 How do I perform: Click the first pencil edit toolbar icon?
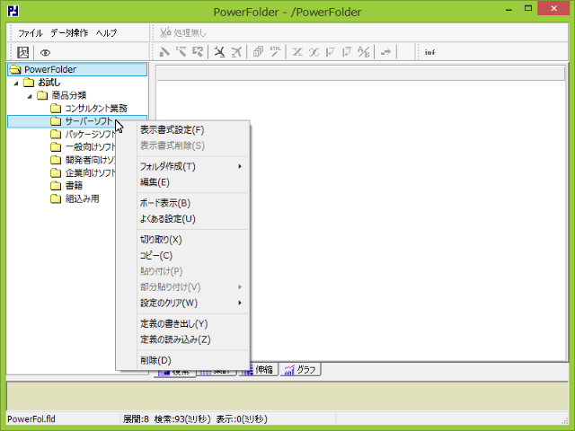coord(164,52)
